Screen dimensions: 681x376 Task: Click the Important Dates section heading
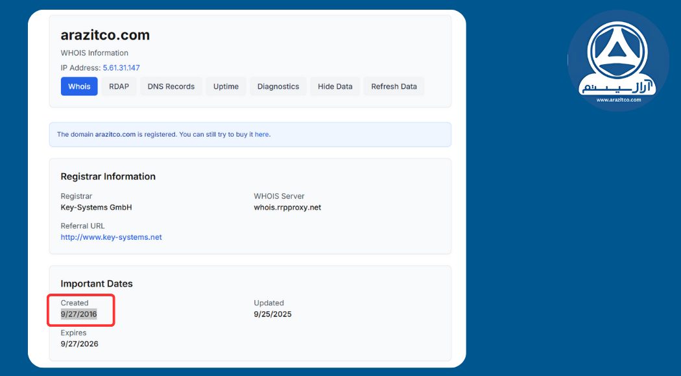96,284
